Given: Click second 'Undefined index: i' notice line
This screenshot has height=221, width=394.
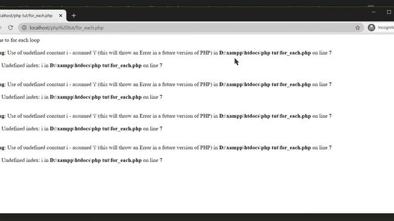Looking at the screenshot, I should (x=81, y=97).
